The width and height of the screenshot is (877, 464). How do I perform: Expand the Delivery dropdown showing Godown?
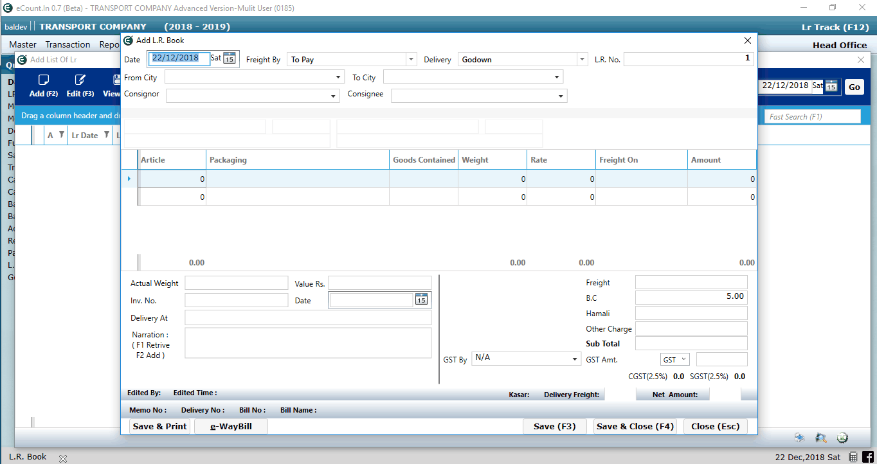582,58
